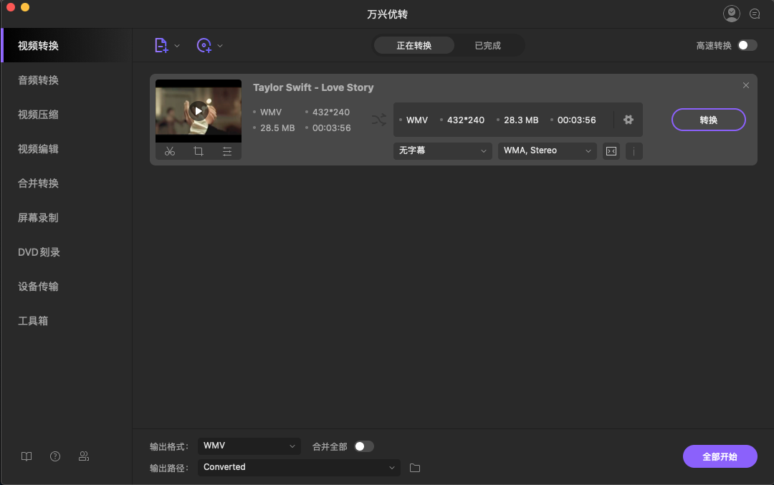Click the 全部开始 button

pyautogui.click(x=720, y=456)
